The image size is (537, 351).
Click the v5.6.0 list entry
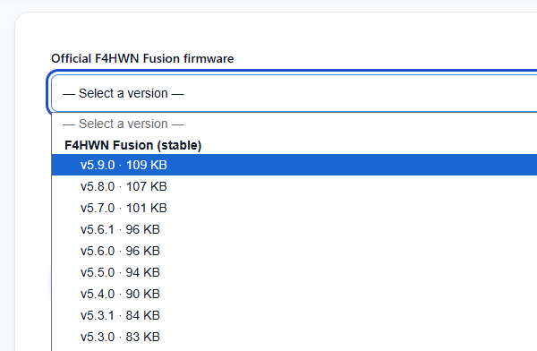click(x=294, y=251)
